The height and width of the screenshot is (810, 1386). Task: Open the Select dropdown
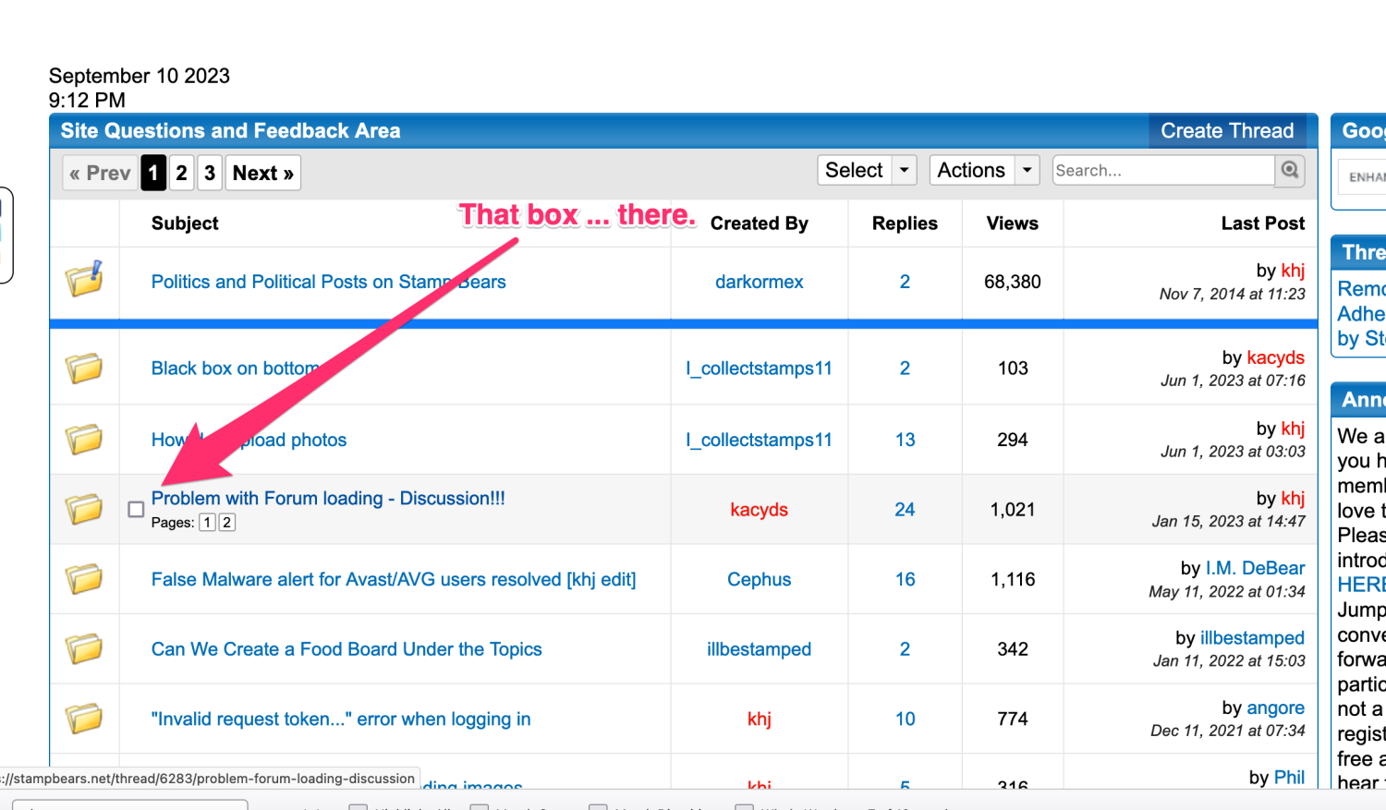tap(867, 170)
